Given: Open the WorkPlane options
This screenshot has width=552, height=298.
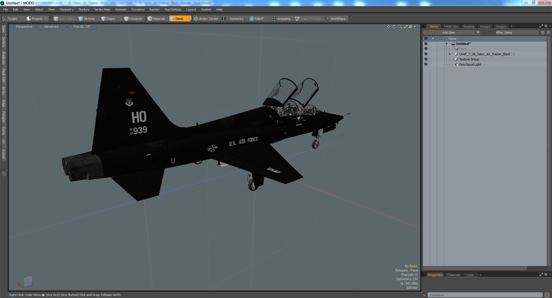Looking at the screenshot, I should 336,19.
